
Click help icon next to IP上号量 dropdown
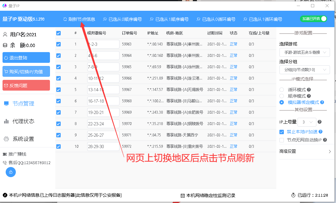320,122
